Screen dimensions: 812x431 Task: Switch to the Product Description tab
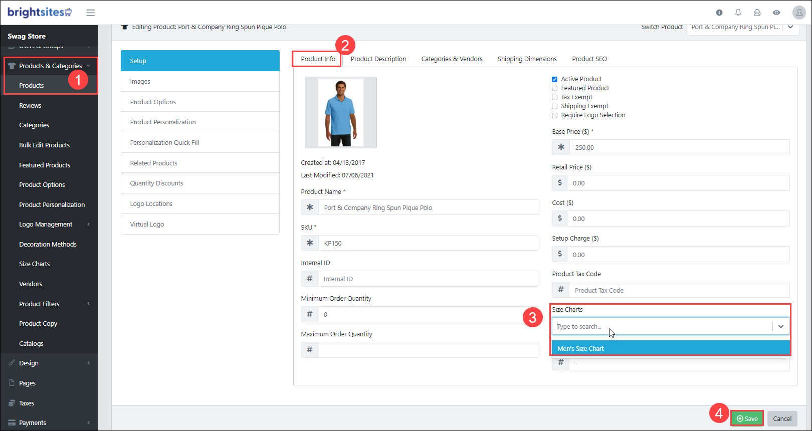[x=378, y=59]
